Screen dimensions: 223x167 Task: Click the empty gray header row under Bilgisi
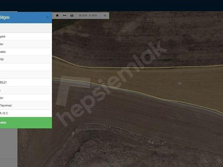coord(26,28)
